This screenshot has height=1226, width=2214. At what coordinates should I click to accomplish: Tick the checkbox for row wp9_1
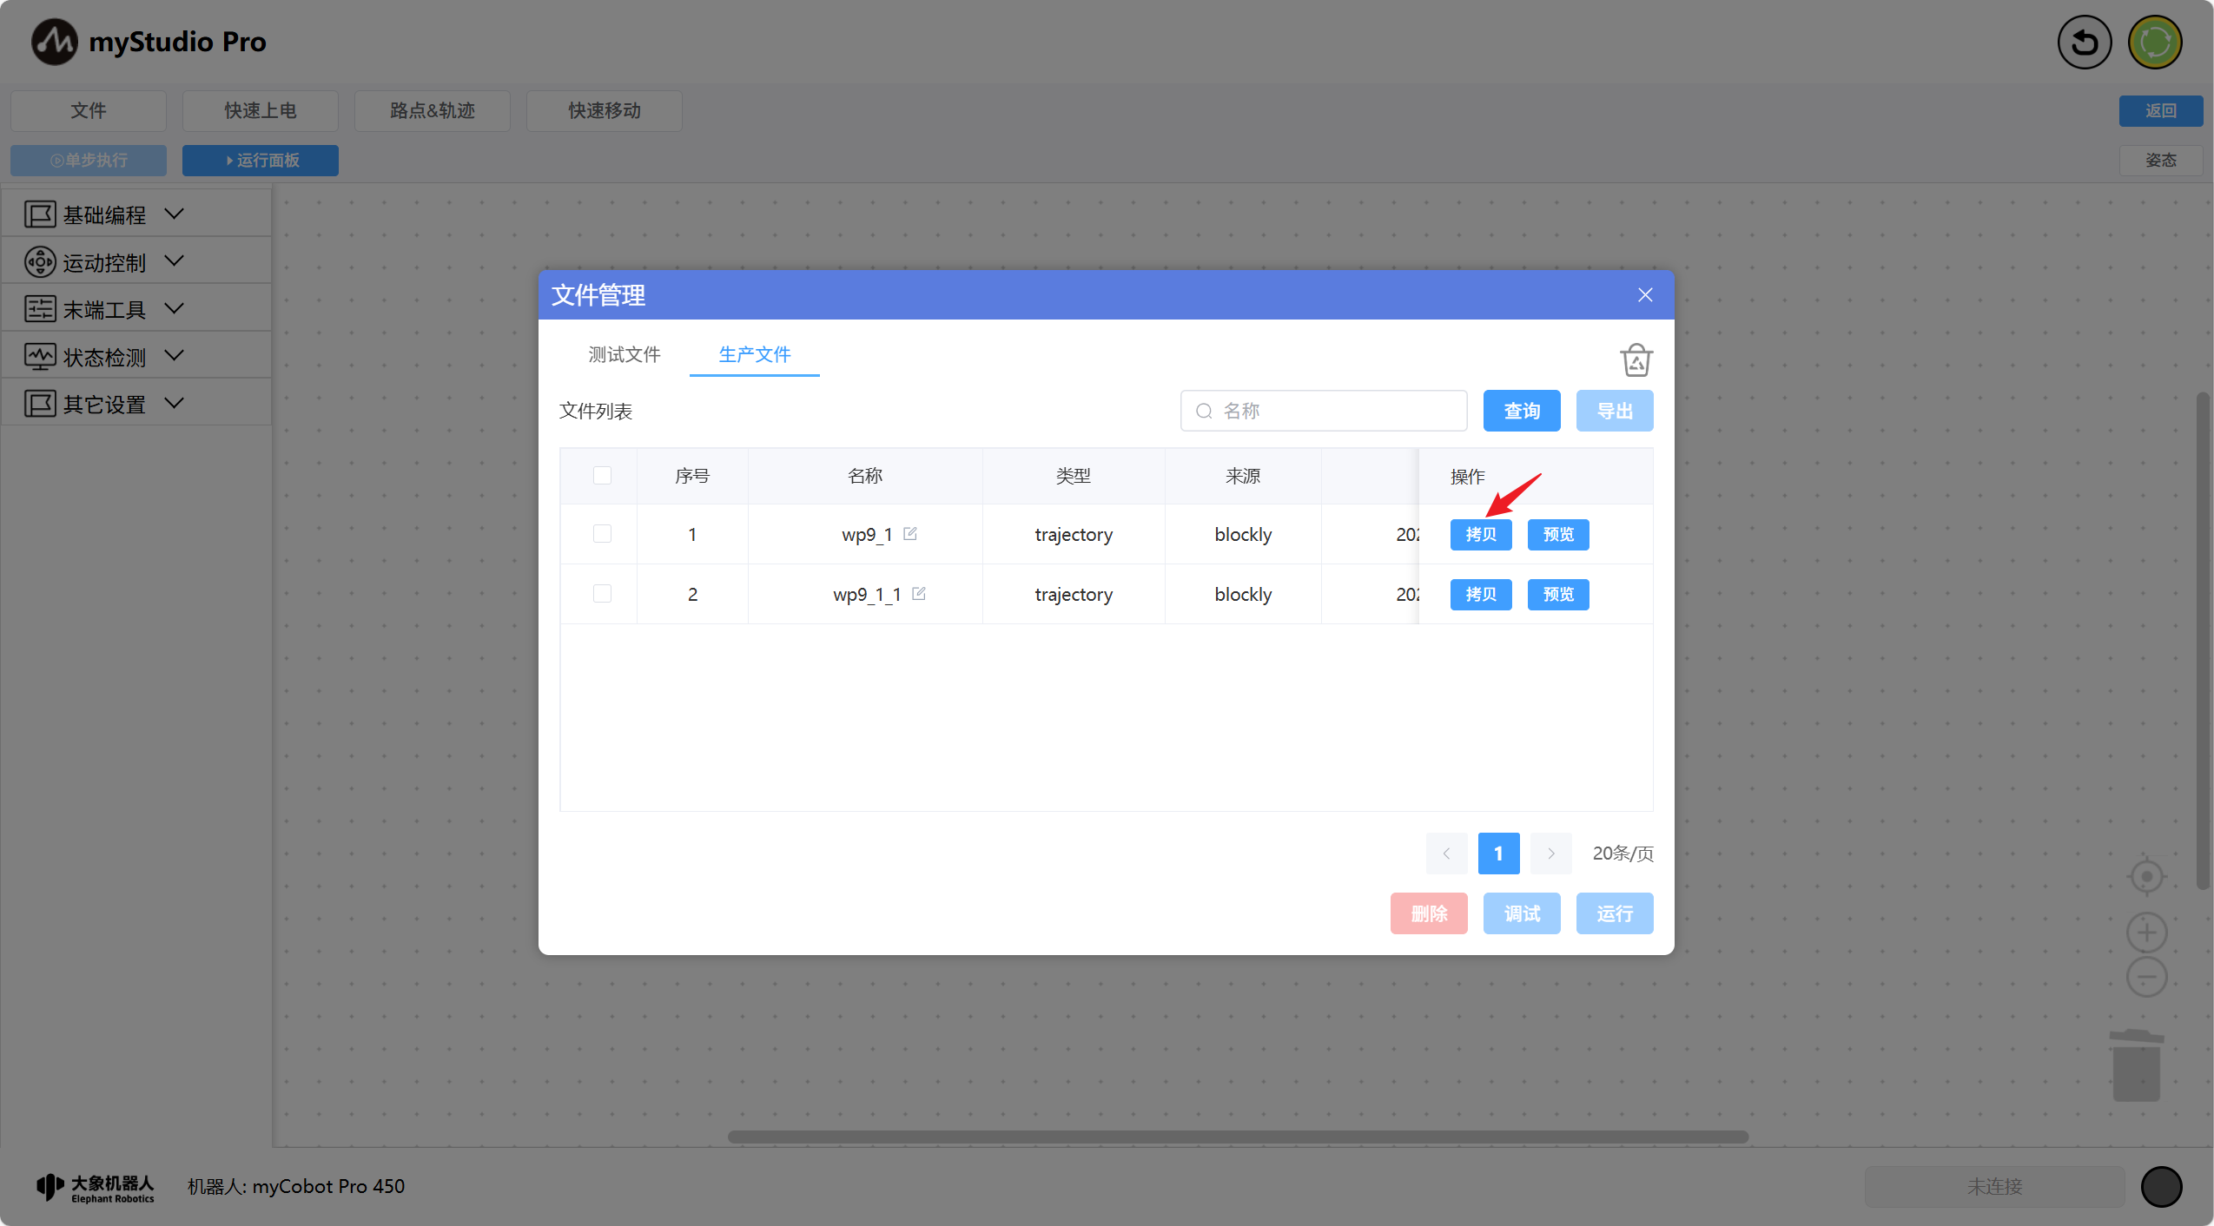602,533
